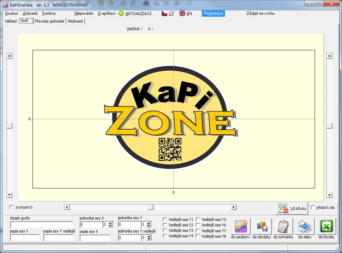This screenshot has height=253, width=342.
Task: Check Vedlejší osa Y7 checkbox
Action: (x=198, y=230)
